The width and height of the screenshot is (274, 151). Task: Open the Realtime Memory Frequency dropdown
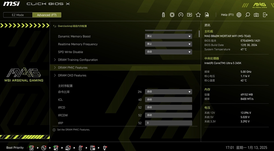[x=168, y=44]
